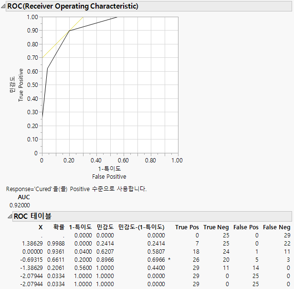Click the 확률 column header
294x289 pixels.
click(x=59, y=227)
